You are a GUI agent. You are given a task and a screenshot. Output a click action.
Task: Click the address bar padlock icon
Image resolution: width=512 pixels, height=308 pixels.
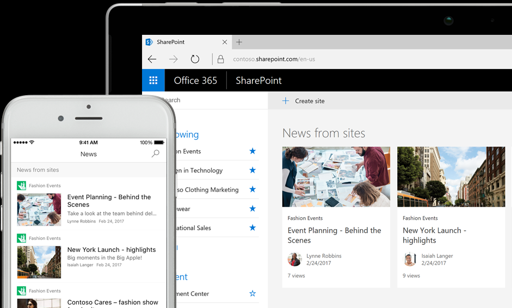point(221,59)
